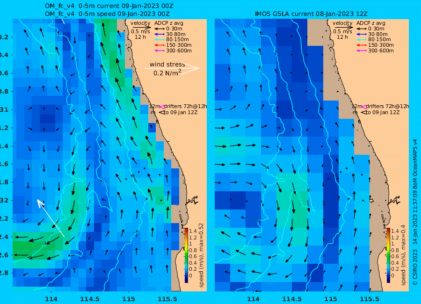Click the 'wind stress' label

click(167, 65)
